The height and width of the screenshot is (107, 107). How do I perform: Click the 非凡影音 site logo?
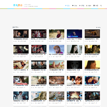[x=18, y=5]
